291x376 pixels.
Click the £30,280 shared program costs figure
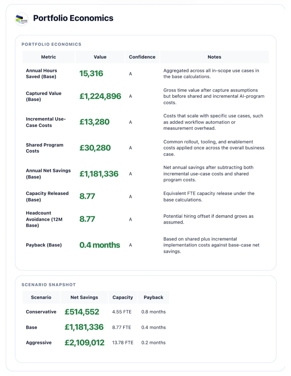(95, 148)
